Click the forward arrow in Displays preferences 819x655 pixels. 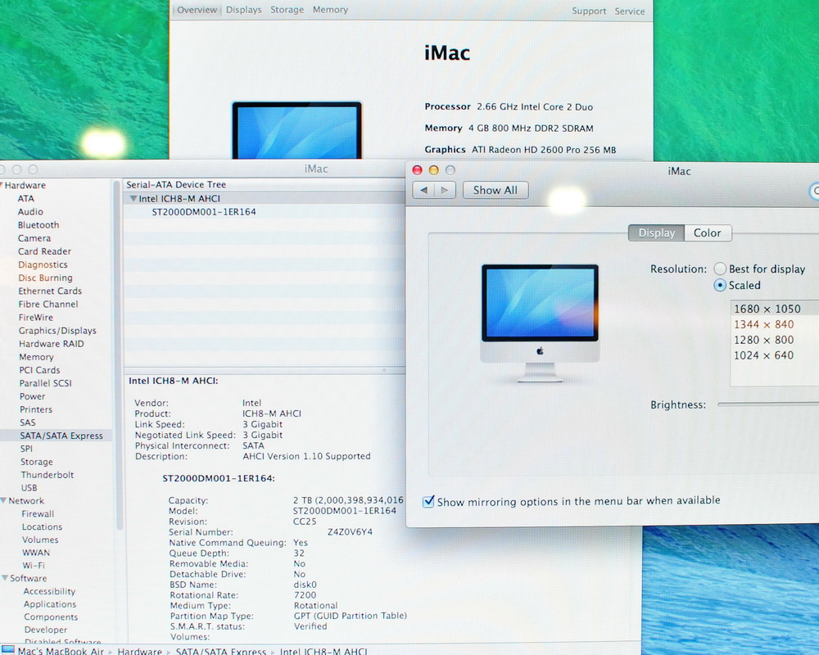pos(445,190)
